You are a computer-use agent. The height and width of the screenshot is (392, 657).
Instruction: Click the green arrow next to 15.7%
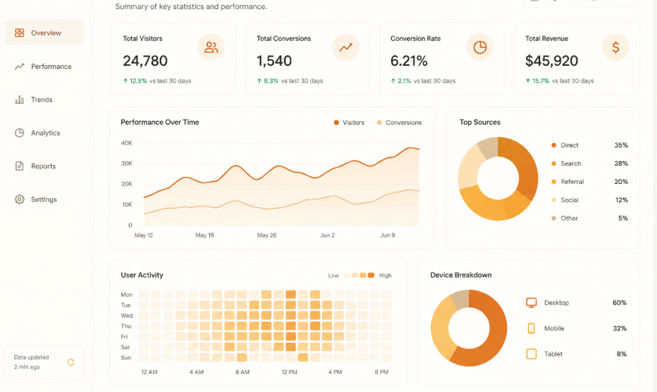tap(528, 81)
